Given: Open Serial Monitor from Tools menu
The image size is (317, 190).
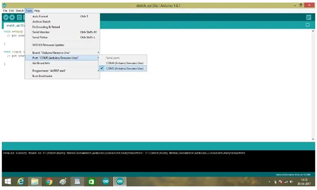Looking at the screenshot, I should tap(62, 32).
